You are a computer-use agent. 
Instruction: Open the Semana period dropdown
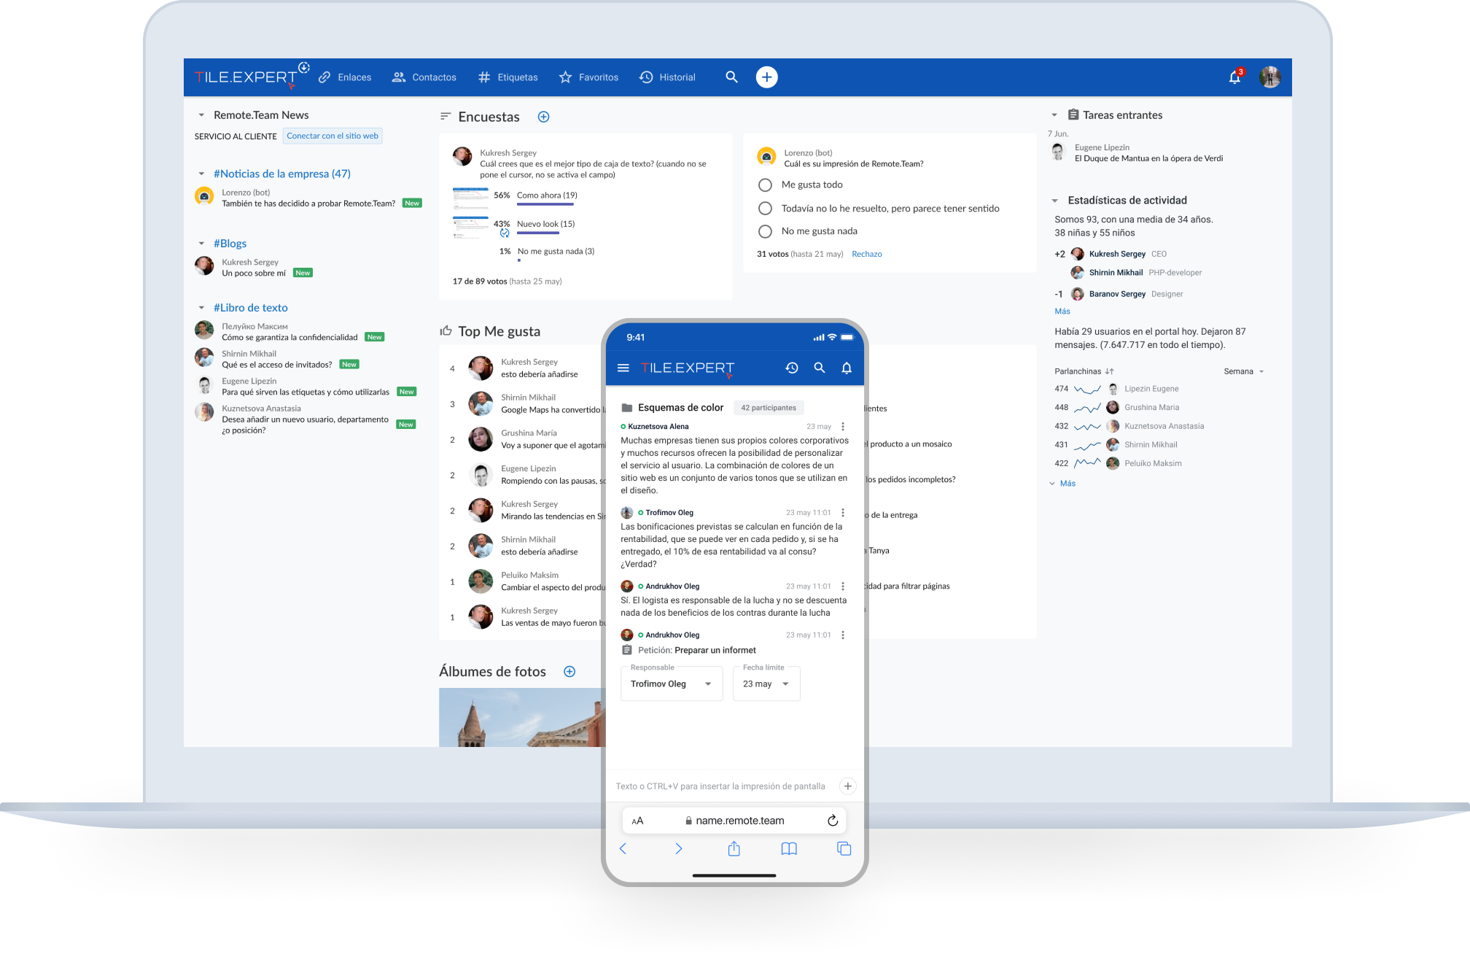click(1243, 371)
